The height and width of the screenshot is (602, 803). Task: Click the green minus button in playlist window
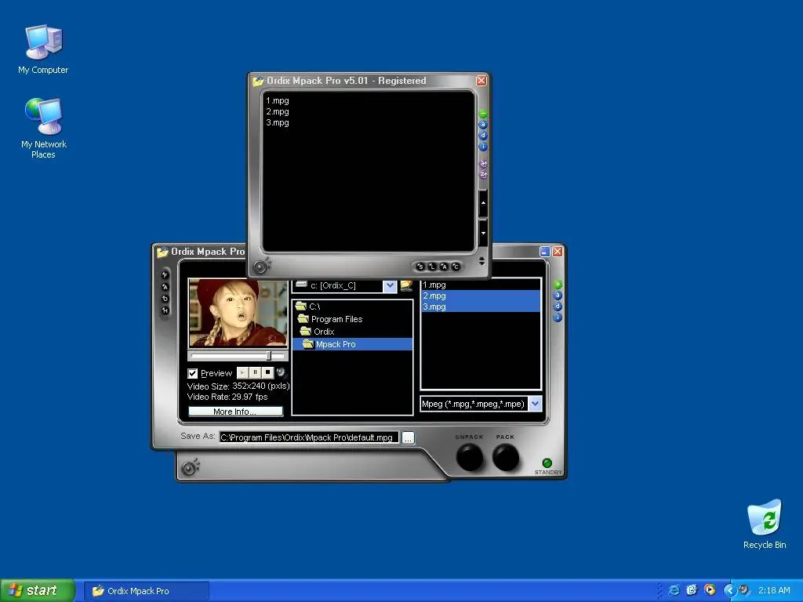482,114
